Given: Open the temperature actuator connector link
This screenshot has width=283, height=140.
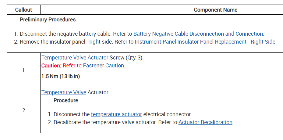Looking at the screenshot, I should point(116,114).
